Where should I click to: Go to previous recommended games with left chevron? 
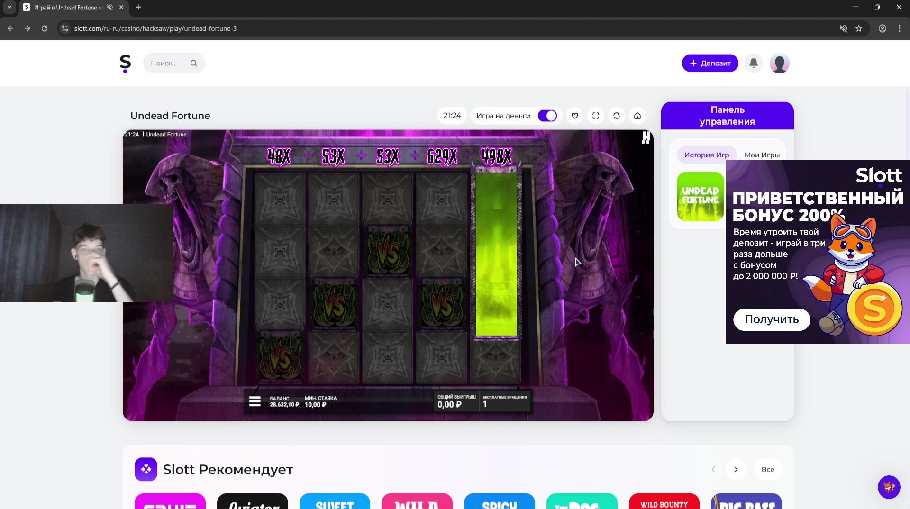coord(713,469)
